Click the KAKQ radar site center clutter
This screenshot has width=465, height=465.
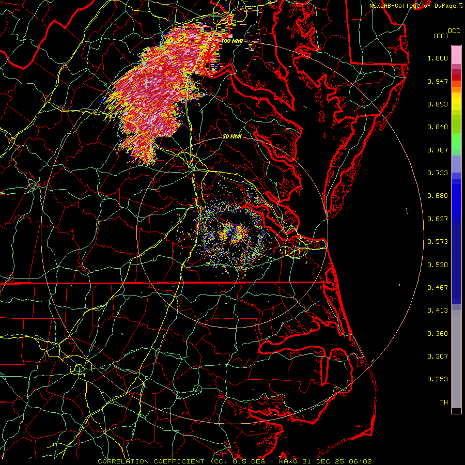tap(233, 234)
